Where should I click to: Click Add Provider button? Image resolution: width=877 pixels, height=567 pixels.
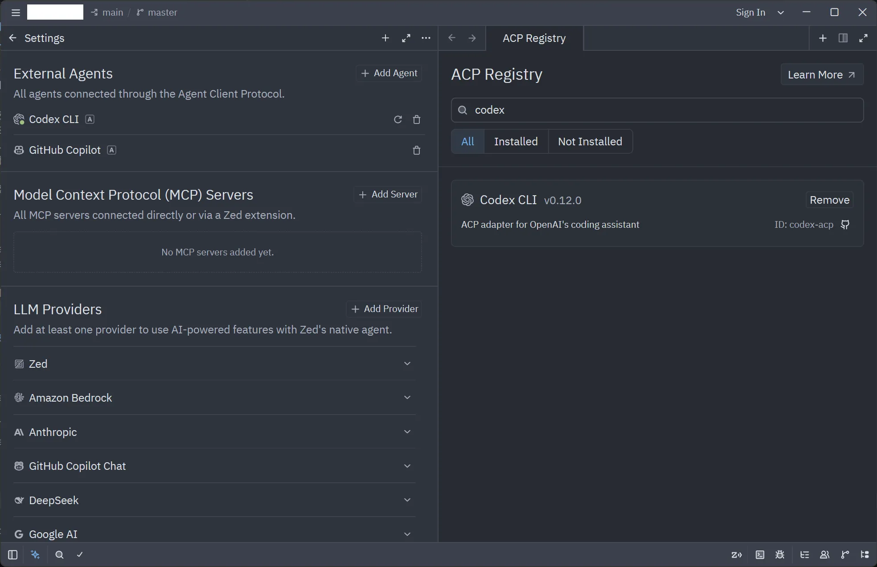384,309
